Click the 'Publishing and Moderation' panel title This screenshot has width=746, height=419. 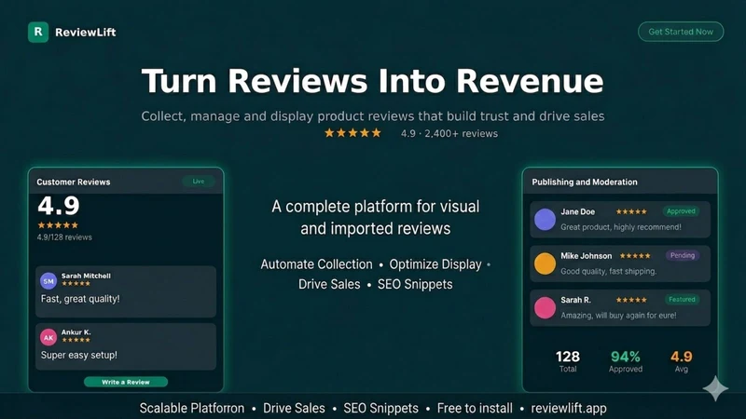point(585,182)
